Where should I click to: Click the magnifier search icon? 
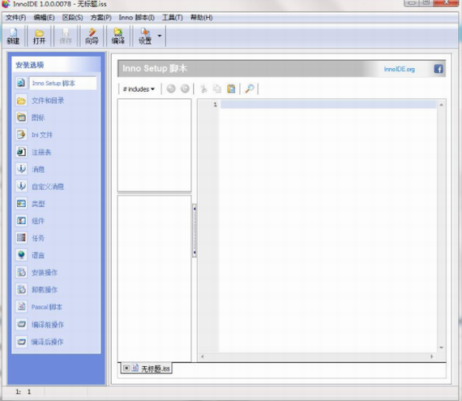pos(250,88)
